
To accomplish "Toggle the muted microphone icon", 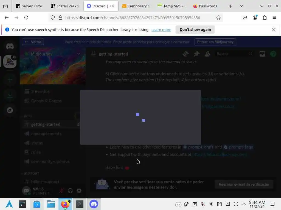I will click(x=61, y=191).
